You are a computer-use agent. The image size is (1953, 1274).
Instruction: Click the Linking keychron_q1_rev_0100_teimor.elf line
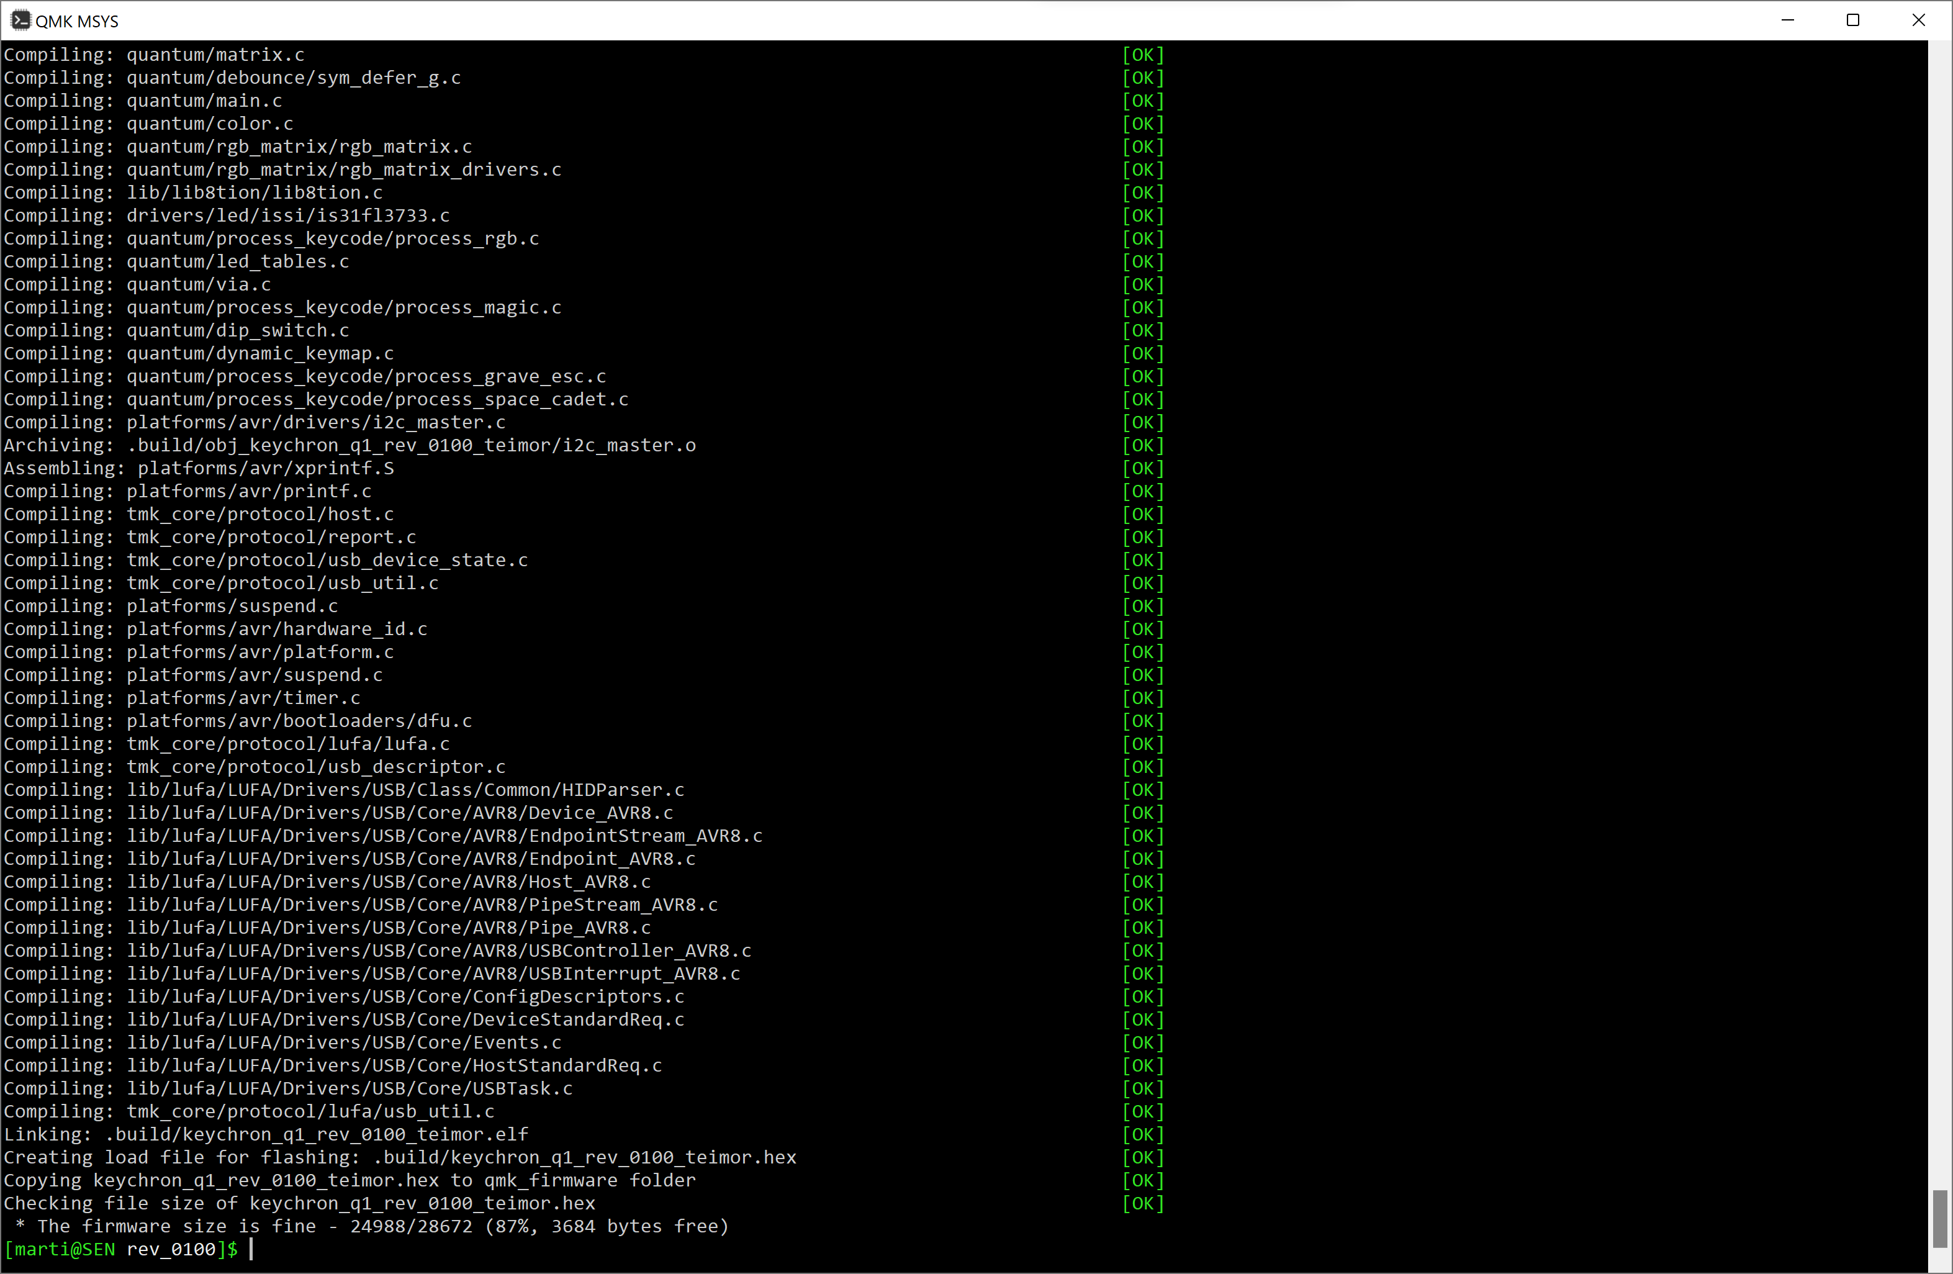pyautogui.click(x=267, y=1134)
